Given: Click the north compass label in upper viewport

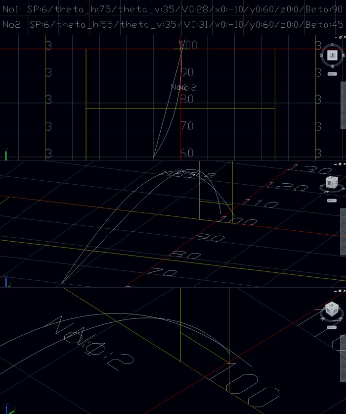Looking at the screenshot, I should pos(333,45).
